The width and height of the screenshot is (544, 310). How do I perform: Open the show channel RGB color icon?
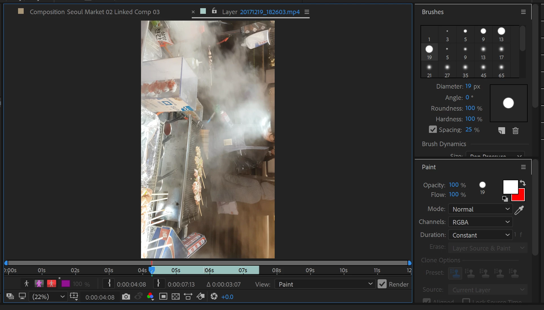click(150, 296)
